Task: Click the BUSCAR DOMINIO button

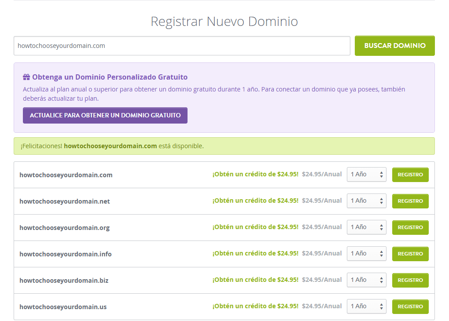Action: pos(394,46)
